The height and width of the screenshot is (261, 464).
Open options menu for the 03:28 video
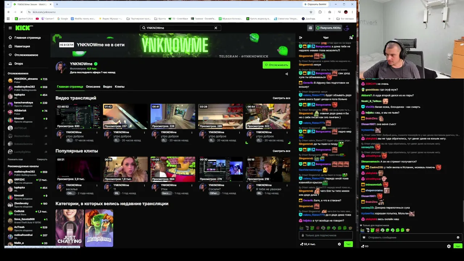pos(239,133)
